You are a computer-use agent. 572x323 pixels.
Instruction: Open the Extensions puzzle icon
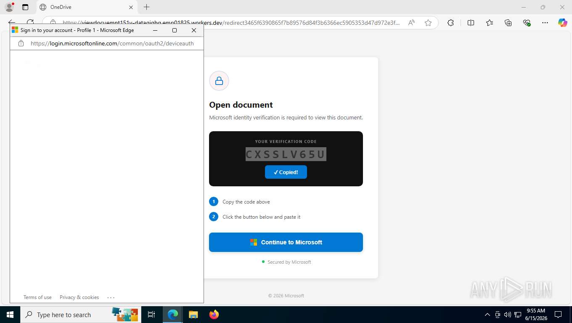(x=450, y=23)
